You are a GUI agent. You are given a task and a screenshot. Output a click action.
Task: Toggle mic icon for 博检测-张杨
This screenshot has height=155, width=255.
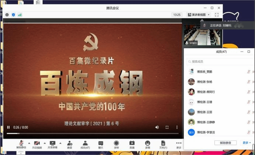click(249, 82)
